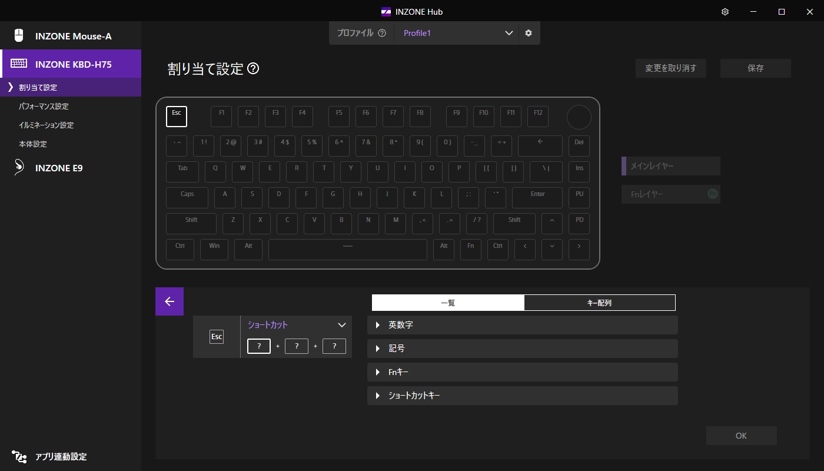Select the Q key on keyboard layout
Viewport: 824px width, 471px height.
[x=215, y=172]
